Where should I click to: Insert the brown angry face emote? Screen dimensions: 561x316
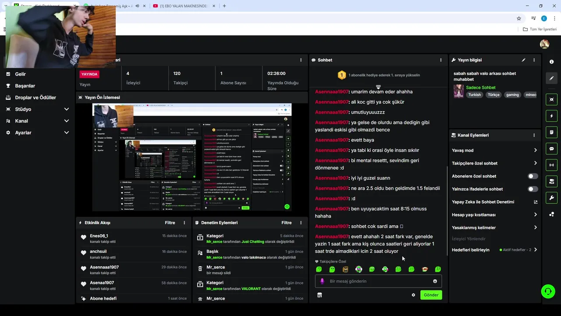click(x=345, y=269)
